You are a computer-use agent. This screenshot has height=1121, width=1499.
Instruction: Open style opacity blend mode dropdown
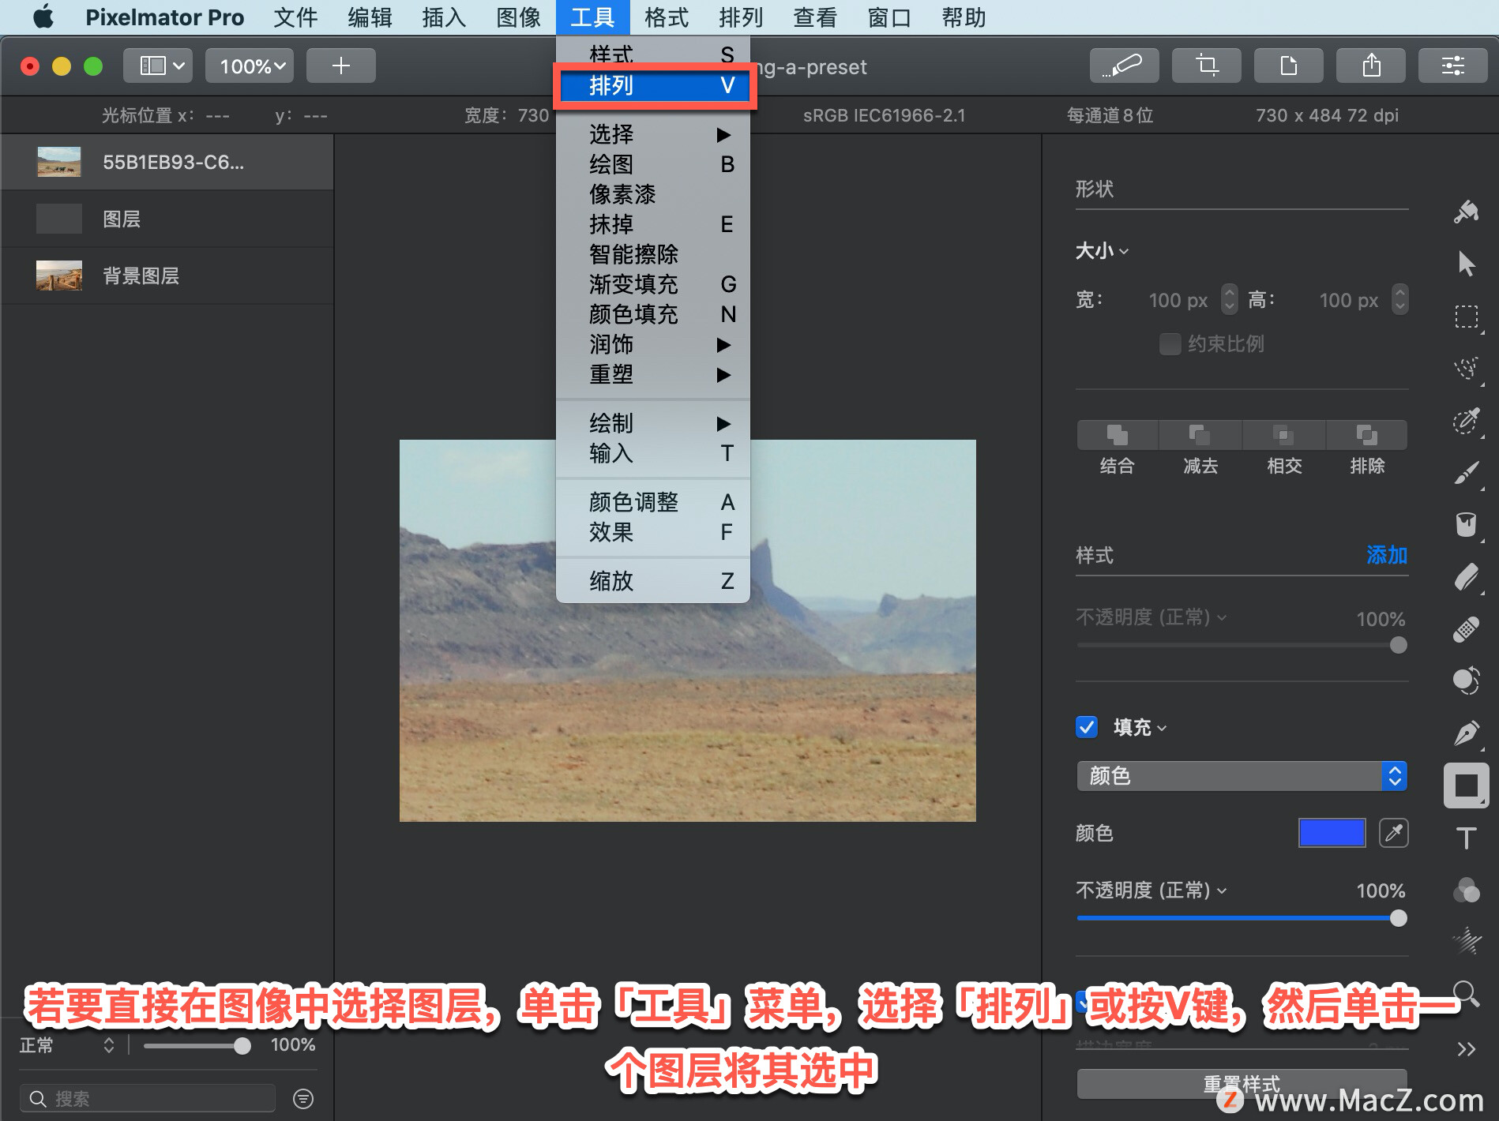(x=1151, y=617)
